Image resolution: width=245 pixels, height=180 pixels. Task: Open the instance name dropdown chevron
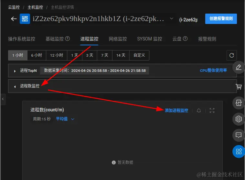coord(171,18)
